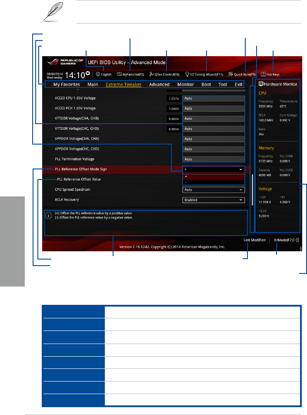
Task: Switch to the My Favorites tab
Action: (67, 84)
